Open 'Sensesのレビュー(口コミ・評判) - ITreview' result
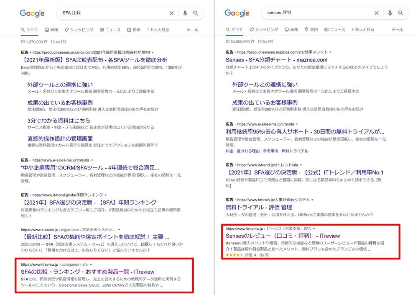This screenshot has height=295, width=418. tap(283, 236)
